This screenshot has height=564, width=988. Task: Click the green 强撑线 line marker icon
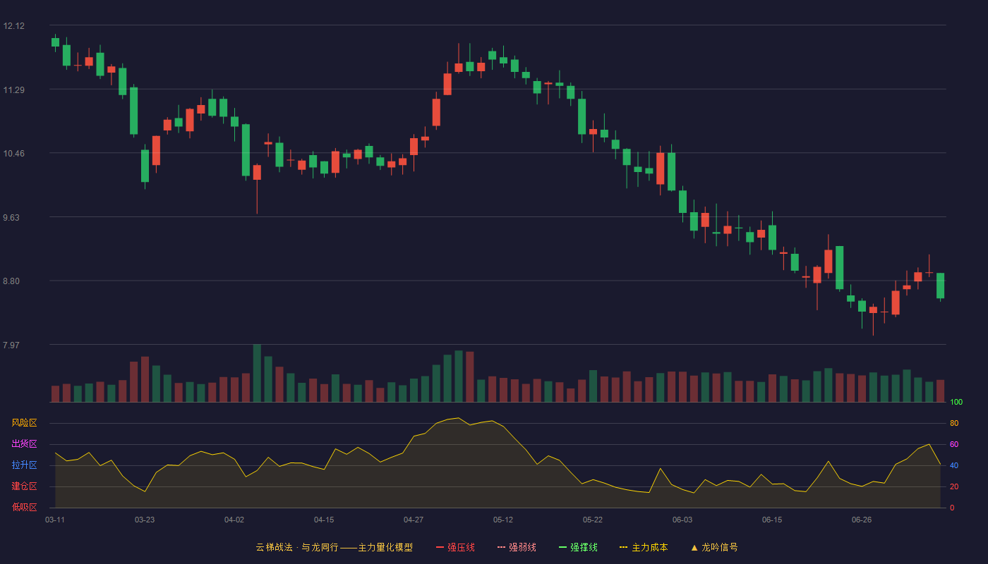tap(563, 547)
